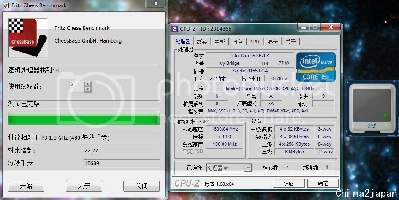This screenshot has width=399, height=200.
Task: Click the L3 cache 6 MBytes value
Action: (294, 152)
